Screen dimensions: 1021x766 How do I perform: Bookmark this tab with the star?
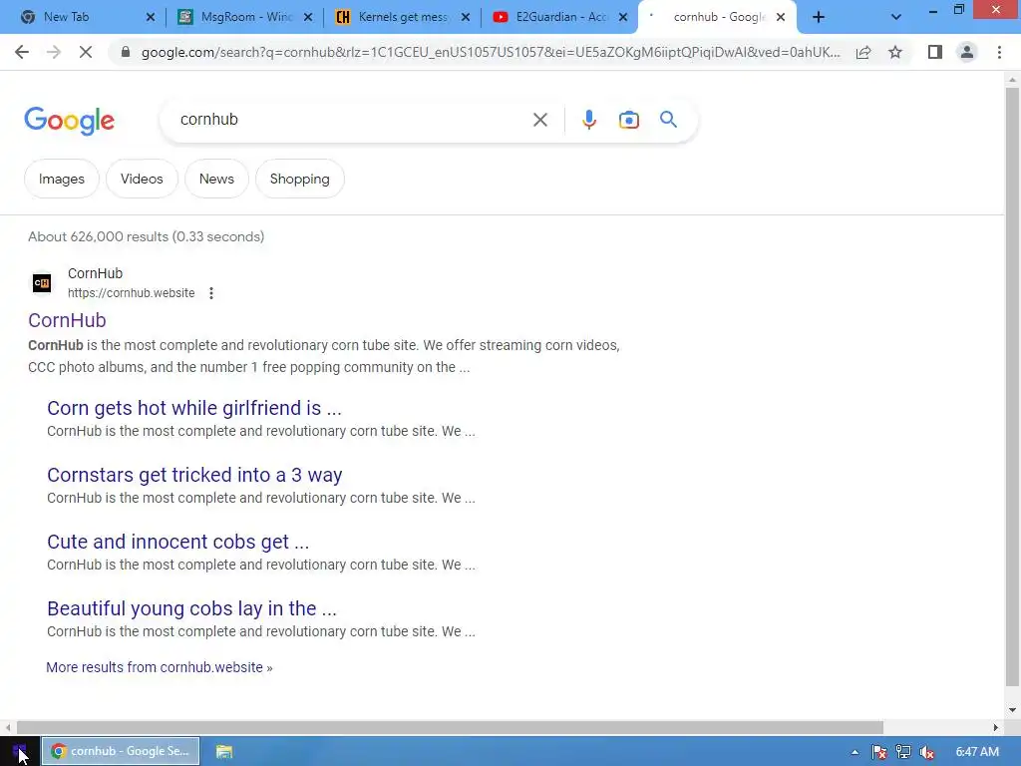(x=895, y=52)
